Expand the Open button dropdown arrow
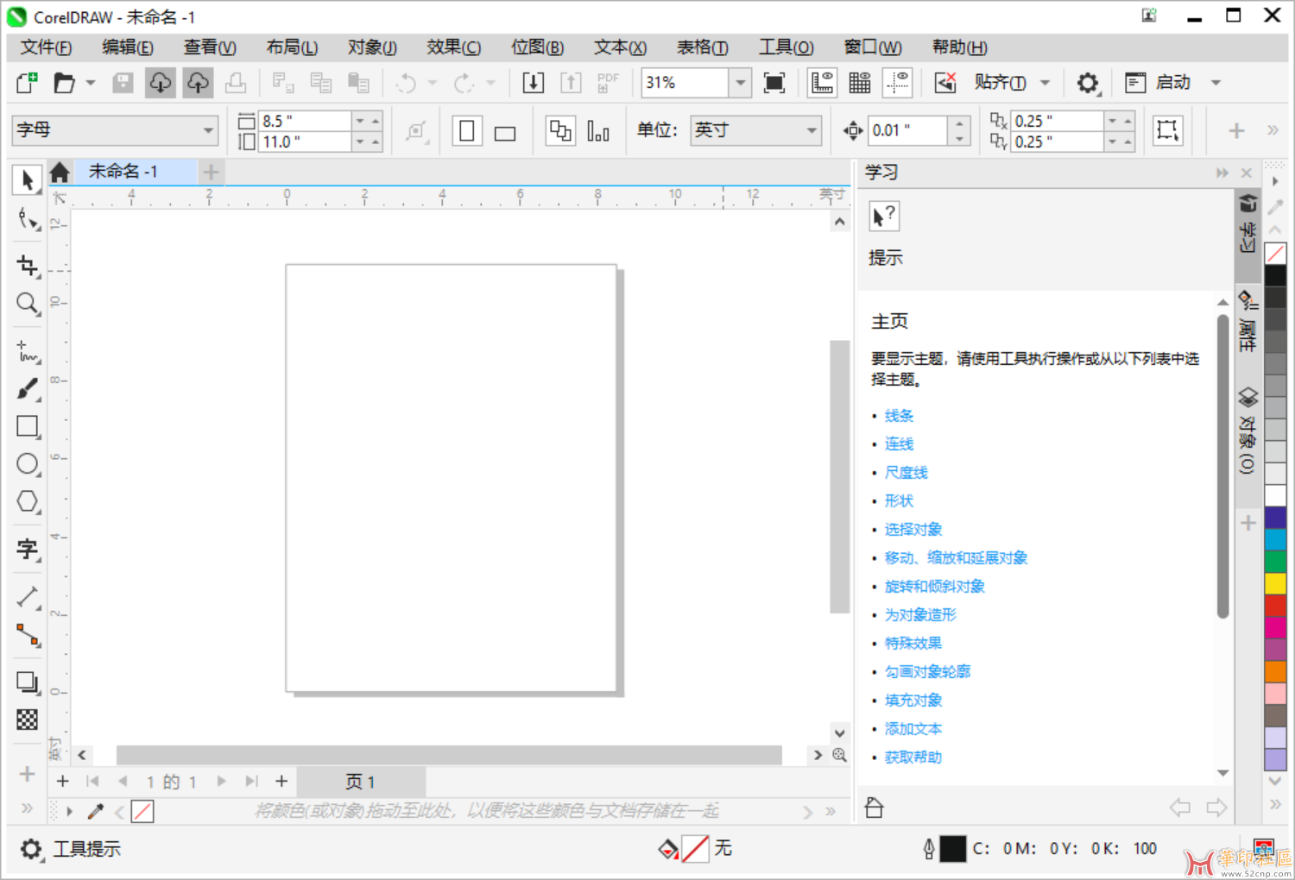 pos(90,83)
